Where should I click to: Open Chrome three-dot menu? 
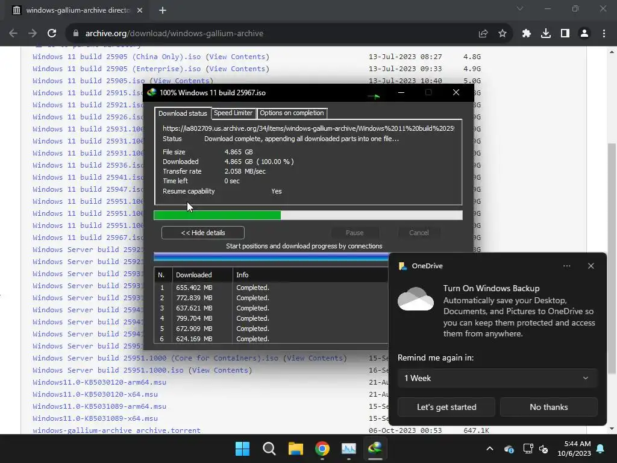tap(604, 34)
